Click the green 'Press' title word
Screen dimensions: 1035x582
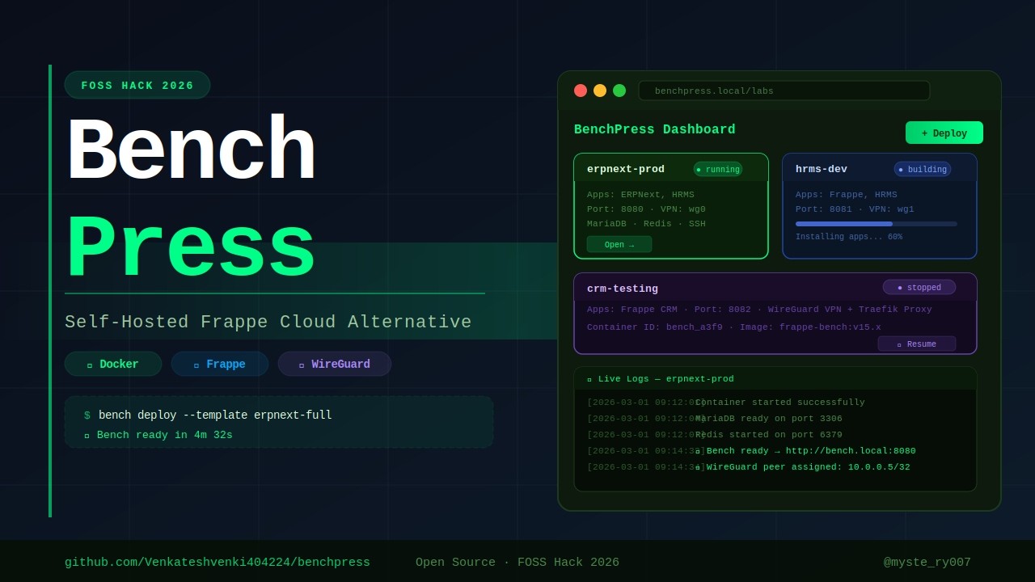[190, 248]
